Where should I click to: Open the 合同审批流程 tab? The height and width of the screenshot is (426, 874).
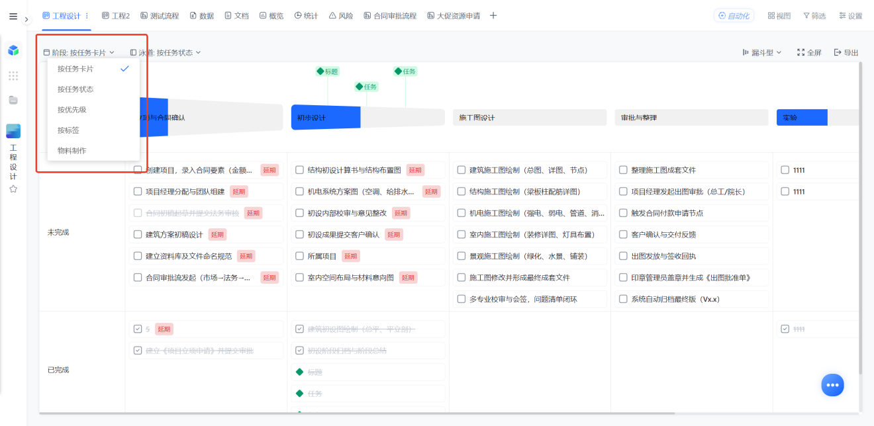point(390,15)
